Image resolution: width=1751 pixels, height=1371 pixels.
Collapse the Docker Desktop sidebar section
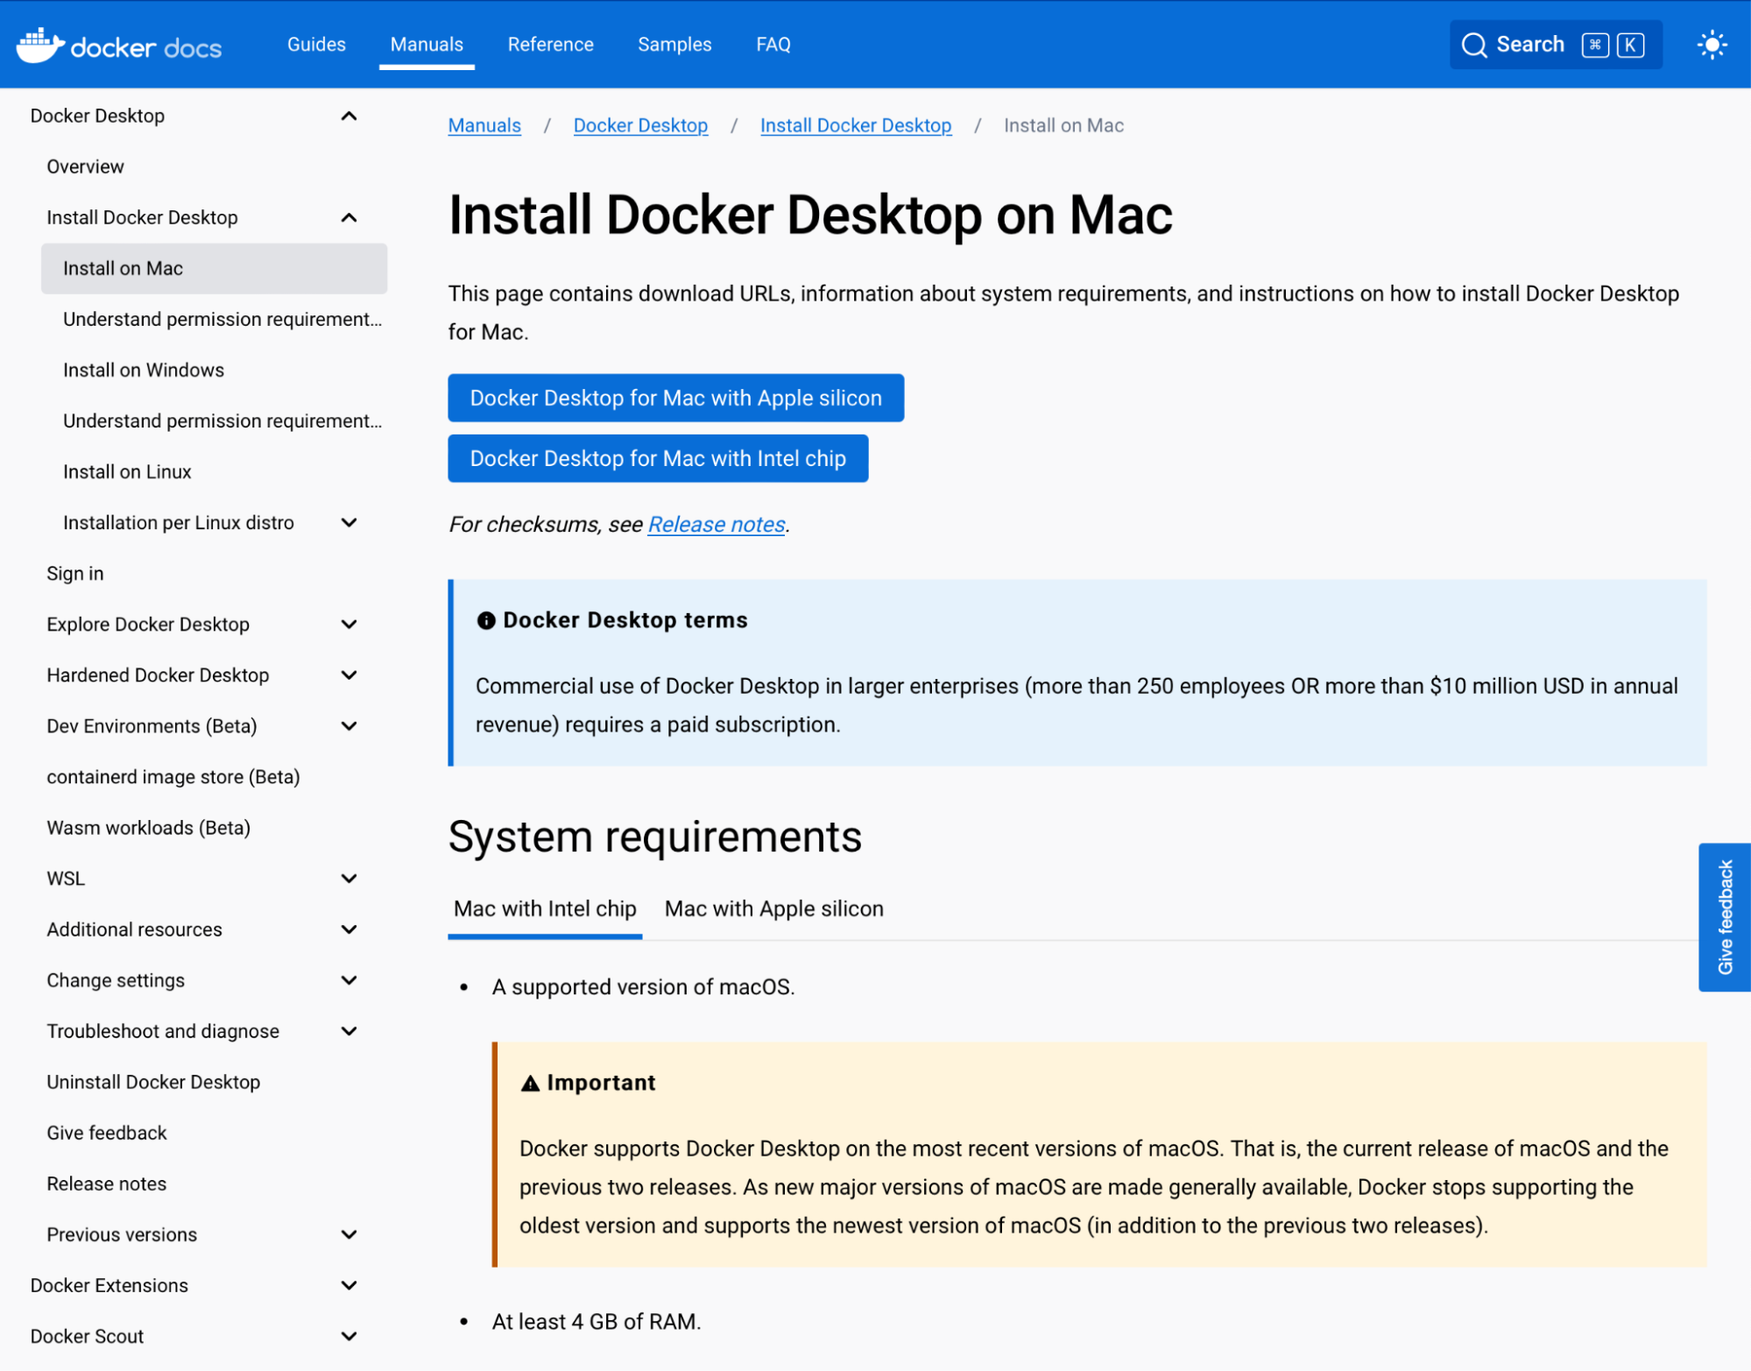click(349, 116)
